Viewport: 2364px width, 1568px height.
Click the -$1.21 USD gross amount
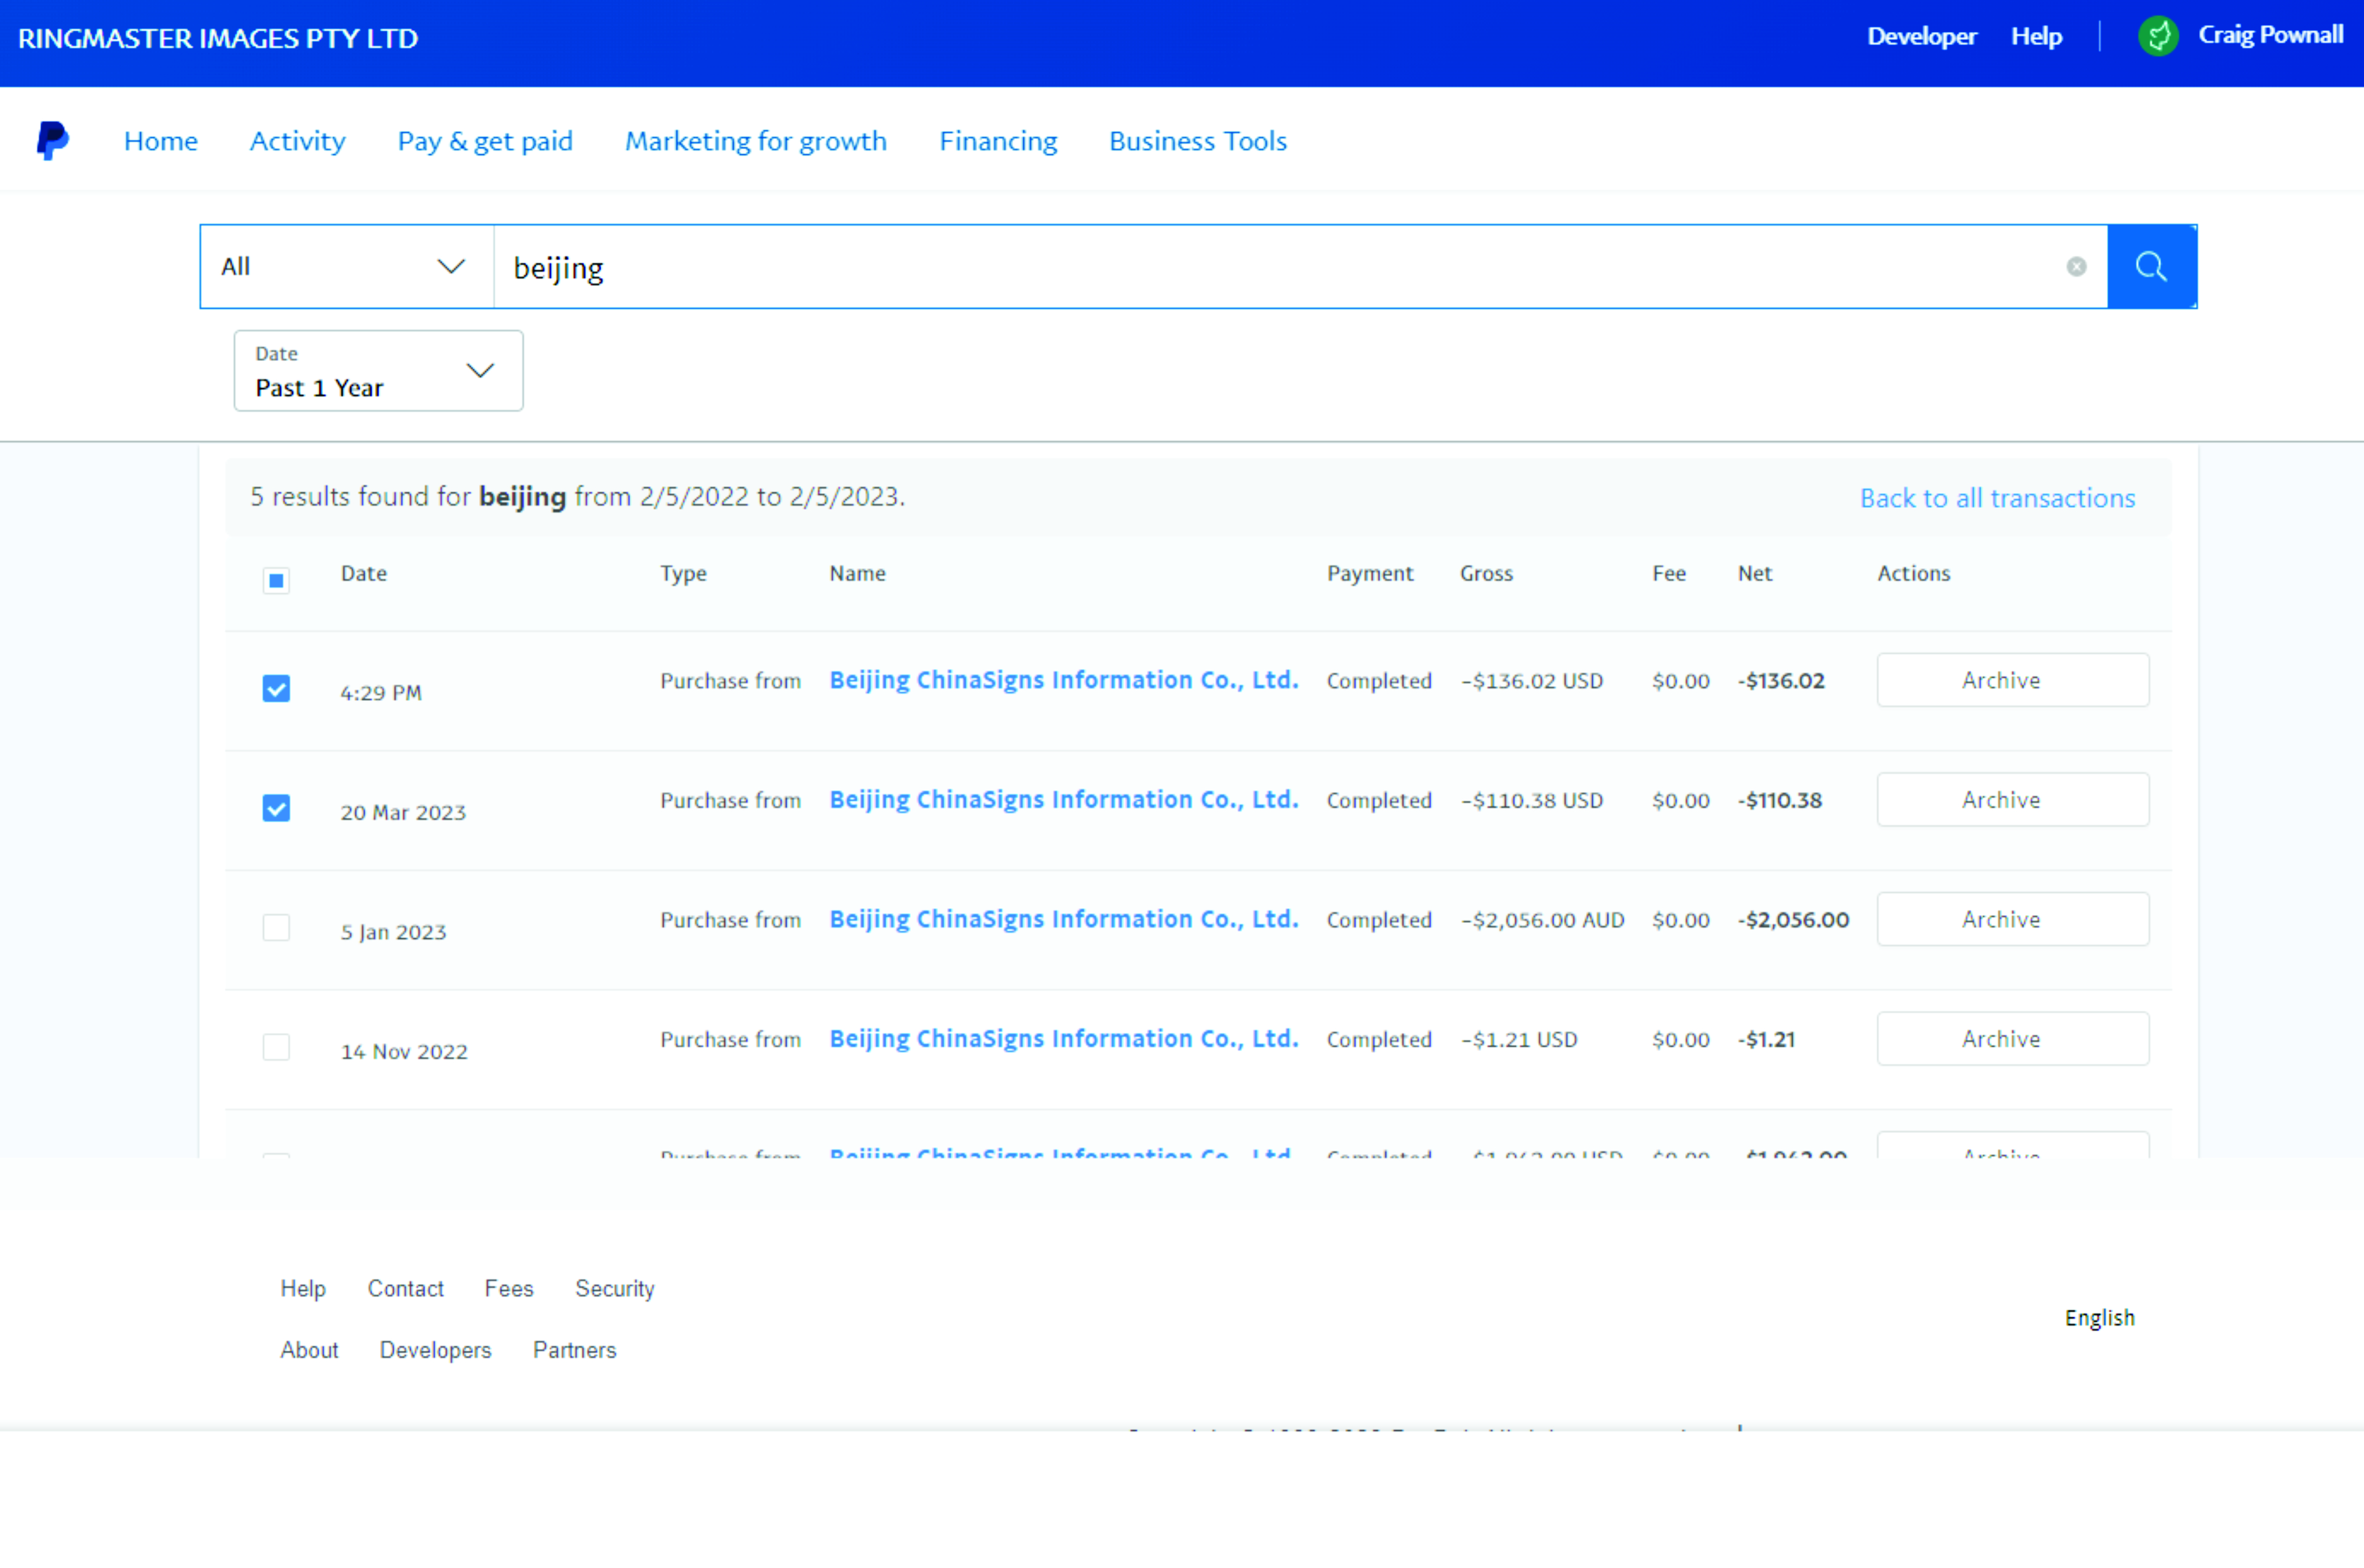(x=1519, y=1039)
